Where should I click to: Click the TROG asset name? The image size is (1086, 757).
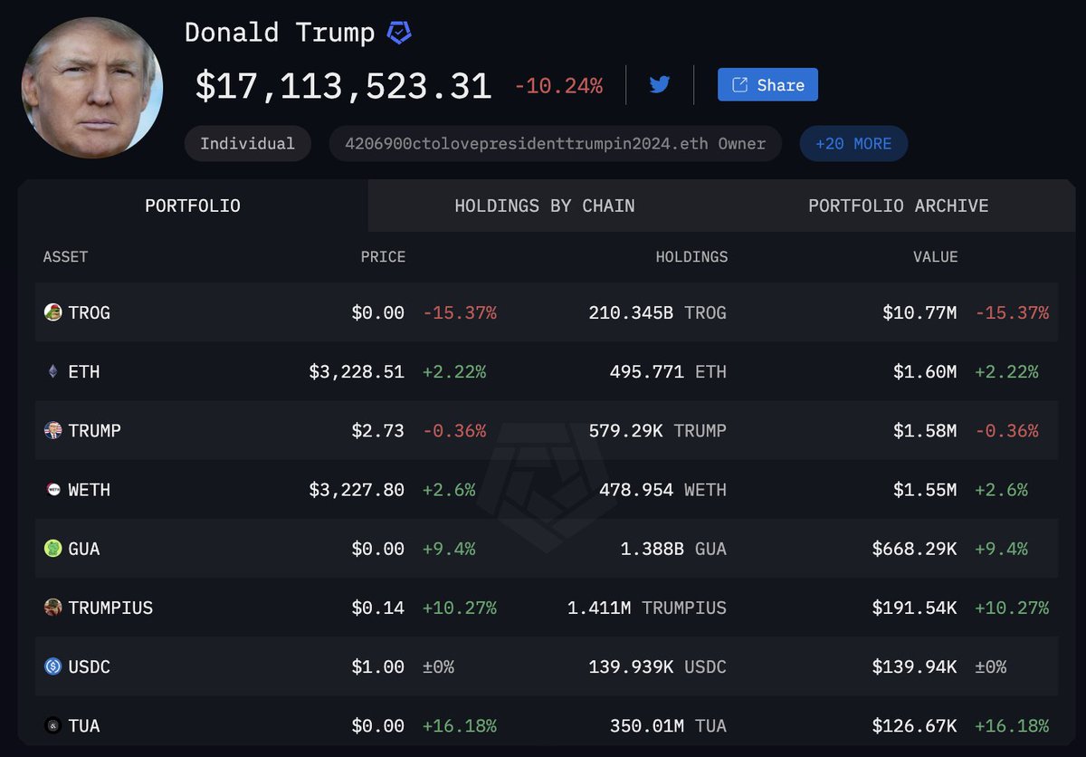(x=90, y=312)
